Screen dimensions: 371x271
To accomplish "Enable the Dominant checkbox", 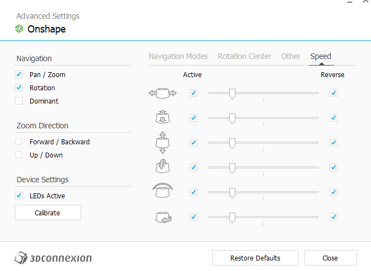I will point(19,101).
